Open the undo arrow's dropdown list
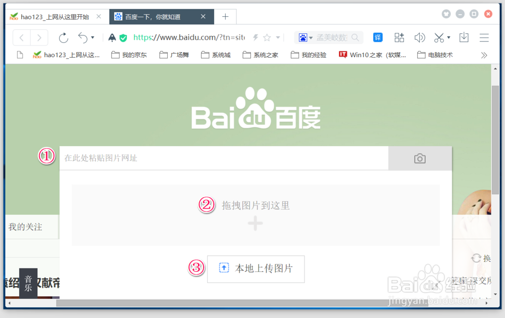Viewport: 505px width, 318px height. (93, 38)
